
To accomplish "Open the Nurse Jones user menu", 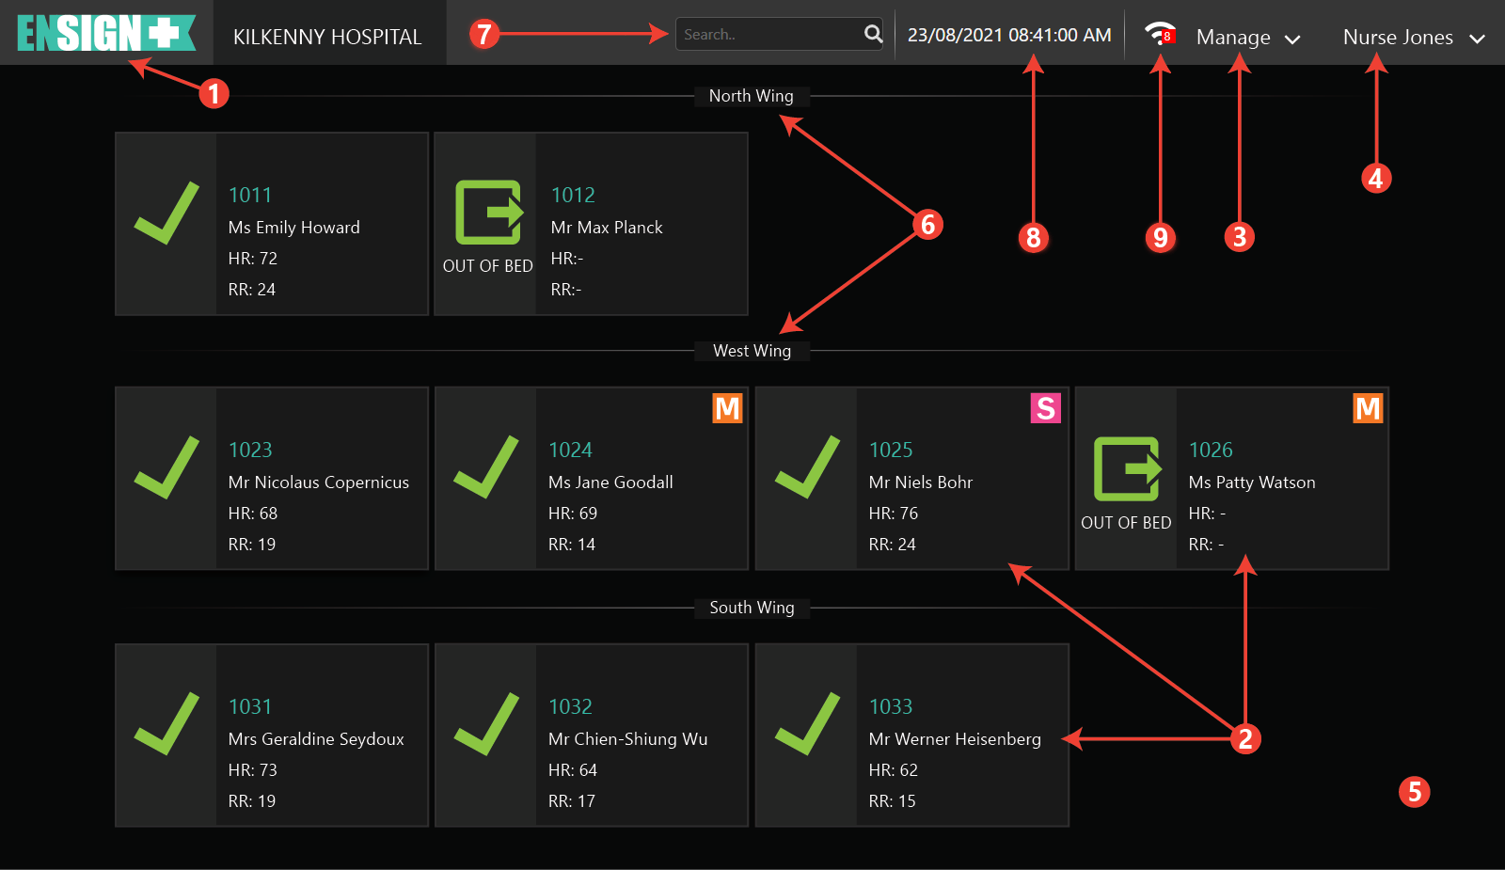I will tap(1398, 38).
